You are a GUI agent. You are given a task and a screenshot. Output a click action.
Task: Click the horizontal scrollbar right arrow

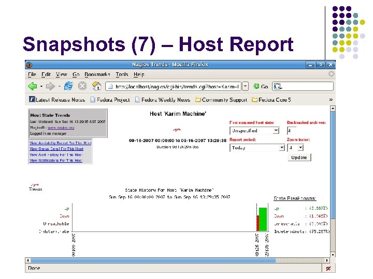pyautogui.click(x=327, y=260)
